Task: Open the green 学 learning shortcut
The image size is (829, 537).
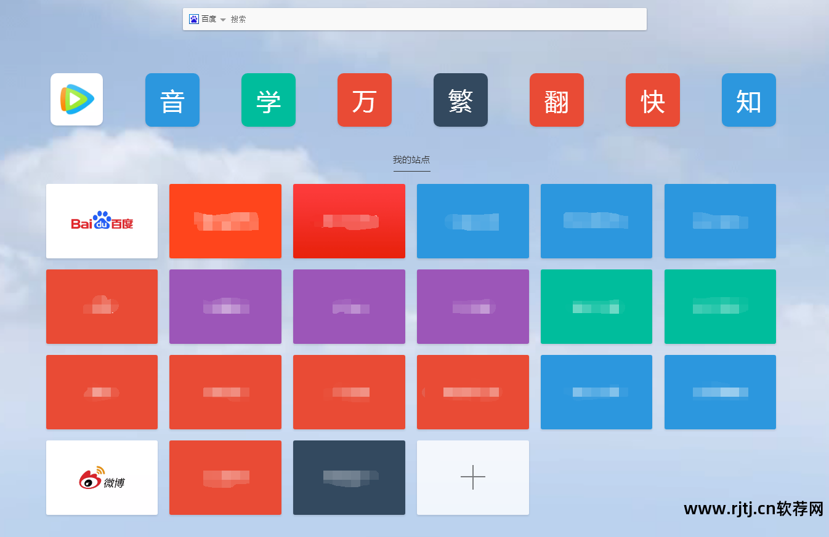Action: pos(269,100)
